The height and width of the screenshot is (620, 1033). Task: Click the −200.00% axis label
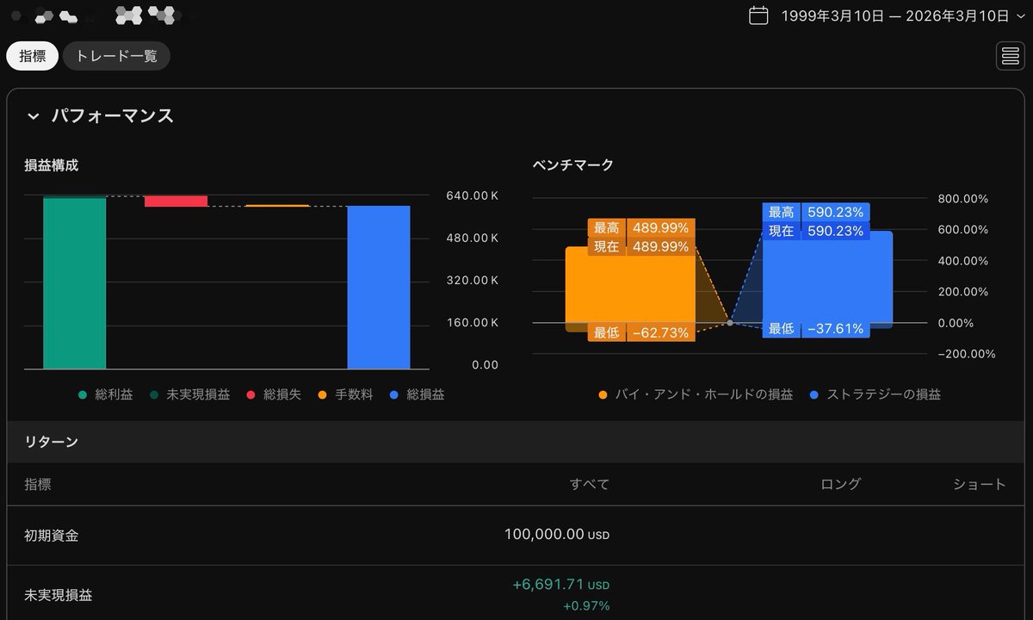[966, 354]
